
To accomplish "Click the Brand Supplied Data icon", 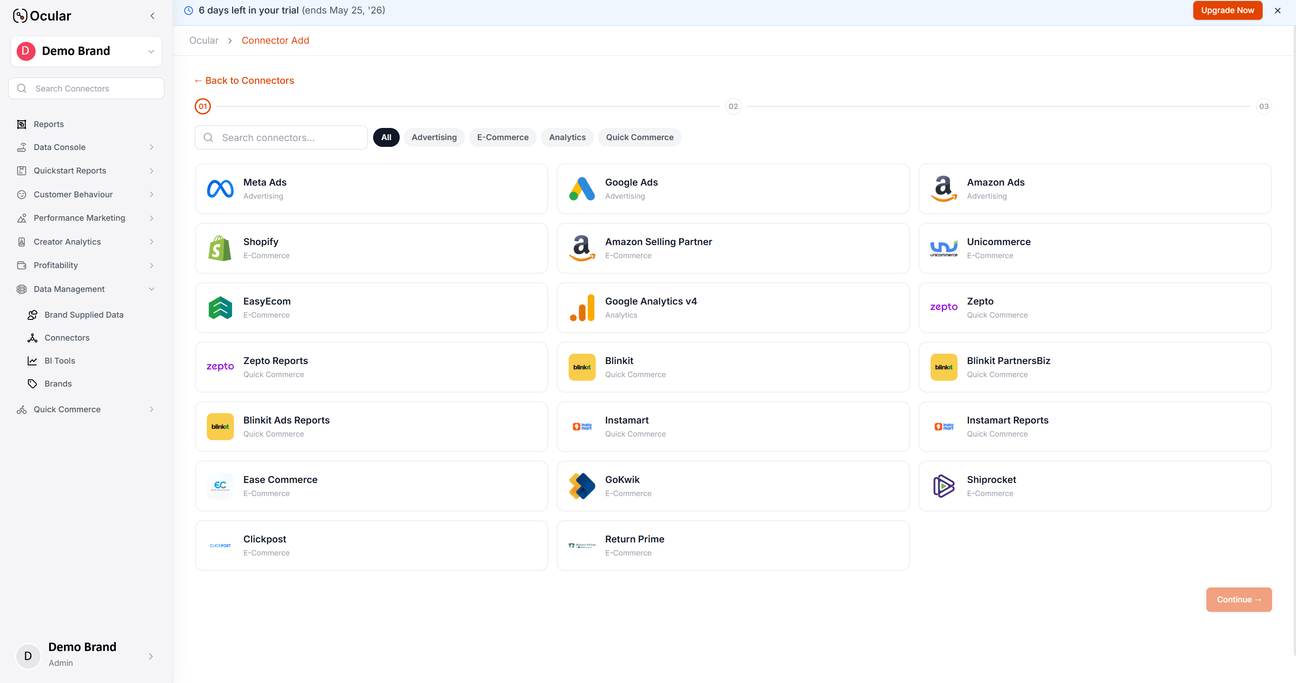I will point(33,315).
